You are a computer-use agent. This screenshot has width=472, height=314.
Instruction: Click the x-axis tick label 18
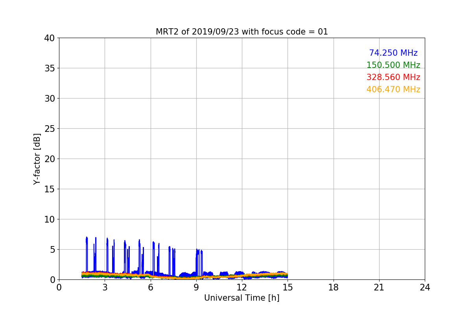334,287
